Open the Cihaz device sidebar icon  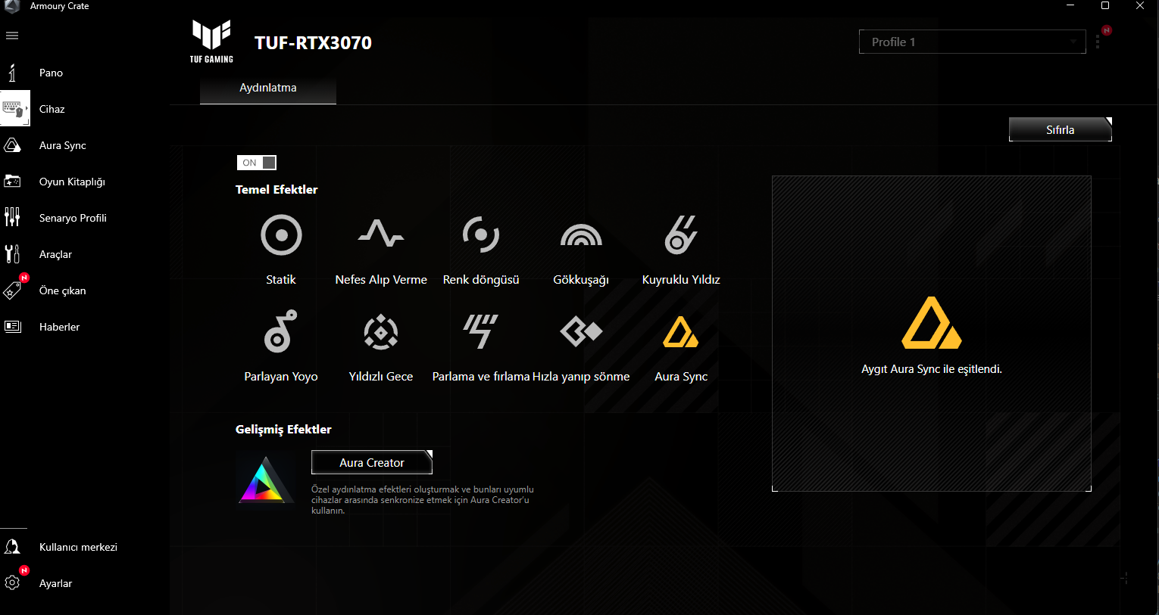pos(14,109)
